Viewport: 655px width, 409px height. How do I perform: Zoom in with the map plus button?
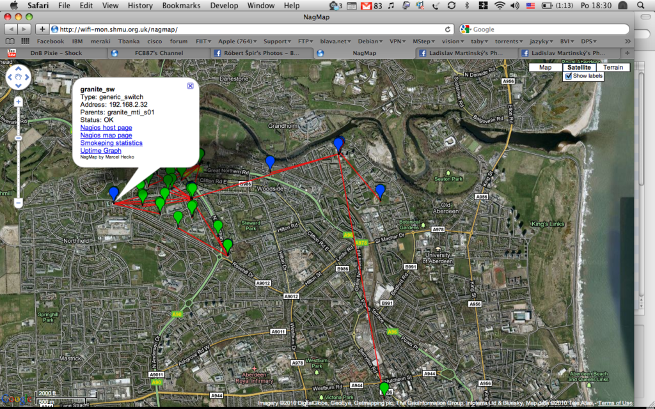[x=19, y=102]
